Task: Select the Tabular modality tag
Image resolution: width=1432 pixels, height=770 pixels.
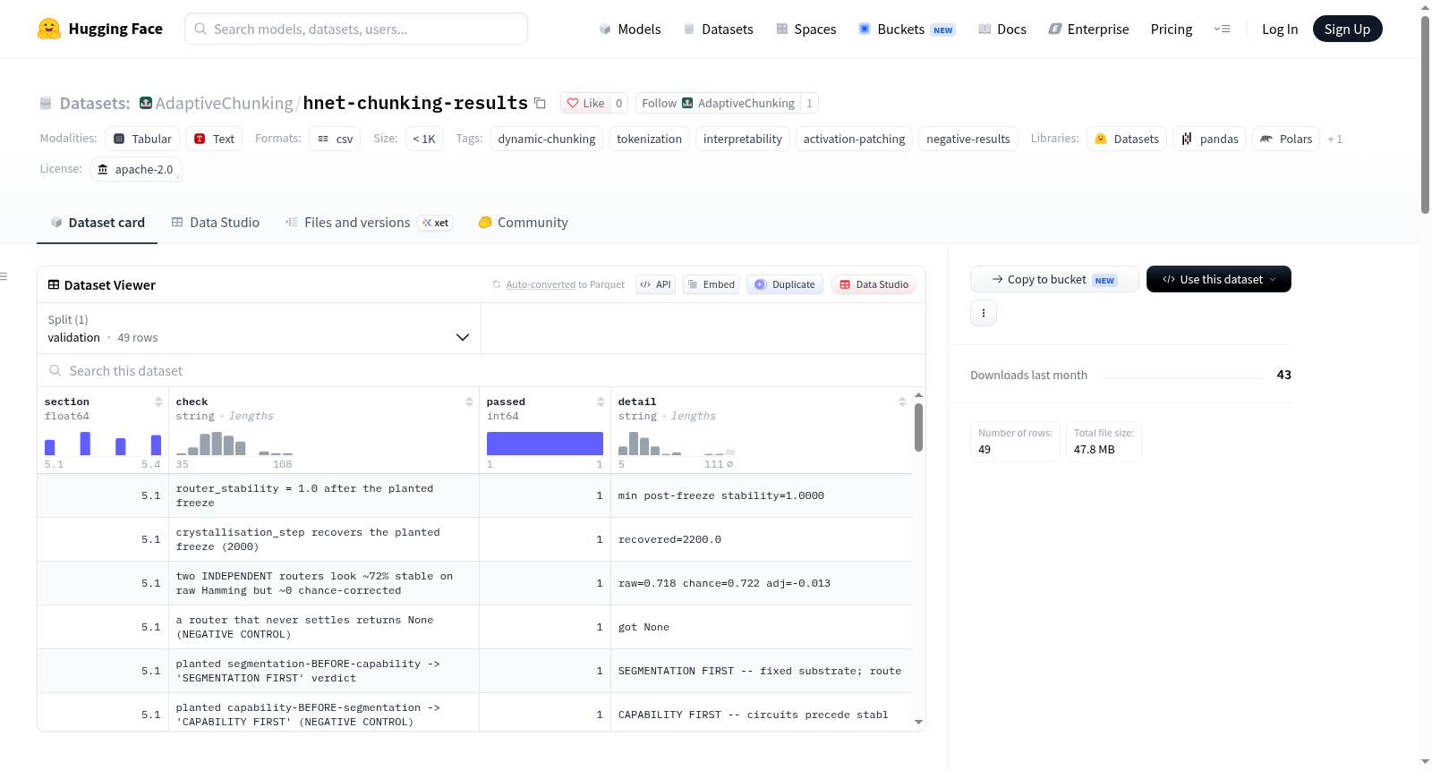Action: [x=142, y=139]
